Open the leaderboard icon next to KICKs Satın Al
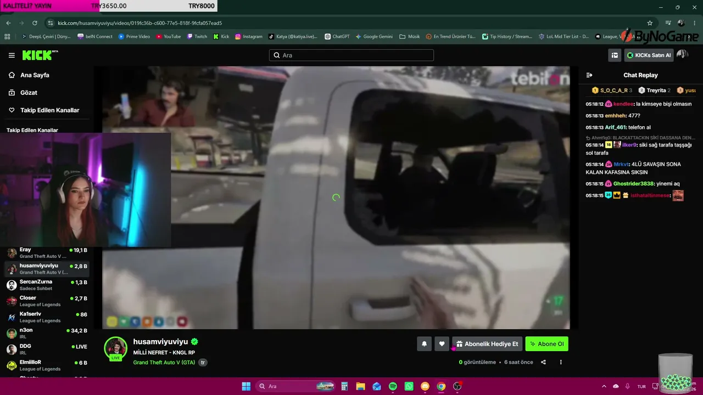Image resolution: width=703 pixels, height=395 pixels. coord(615,55)
